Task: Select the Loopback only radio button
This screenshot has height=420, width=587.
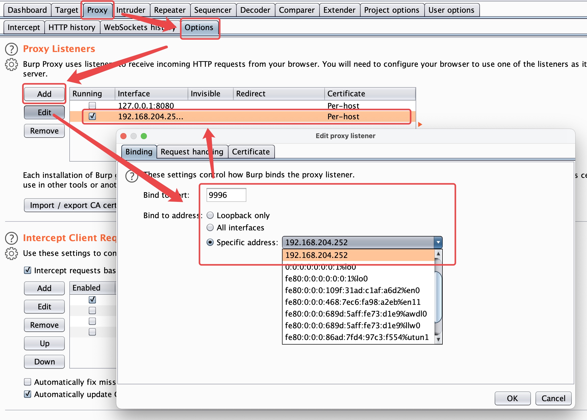Action: [210, 215]
